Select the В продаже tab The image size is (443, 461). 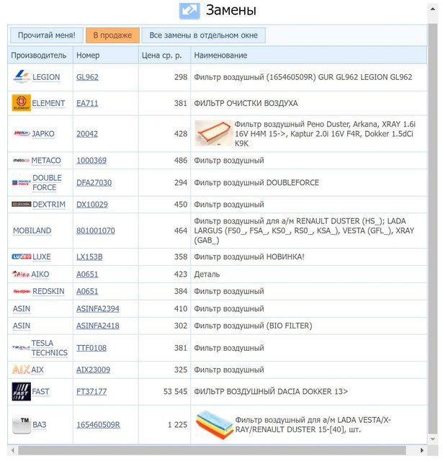coord(112,35)
